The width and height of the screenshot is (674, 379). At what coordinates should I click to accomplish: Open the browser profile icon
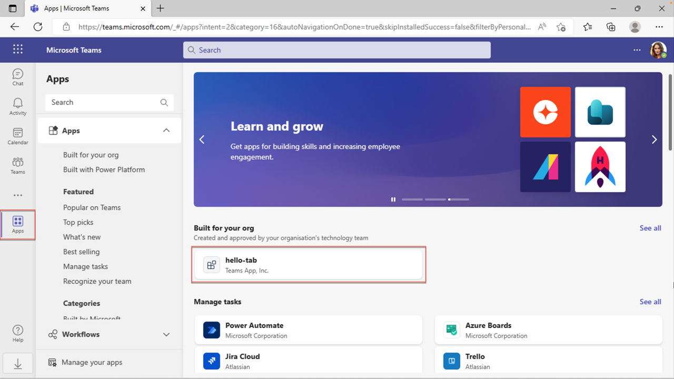pyautogui.click(x=635, y=27)
